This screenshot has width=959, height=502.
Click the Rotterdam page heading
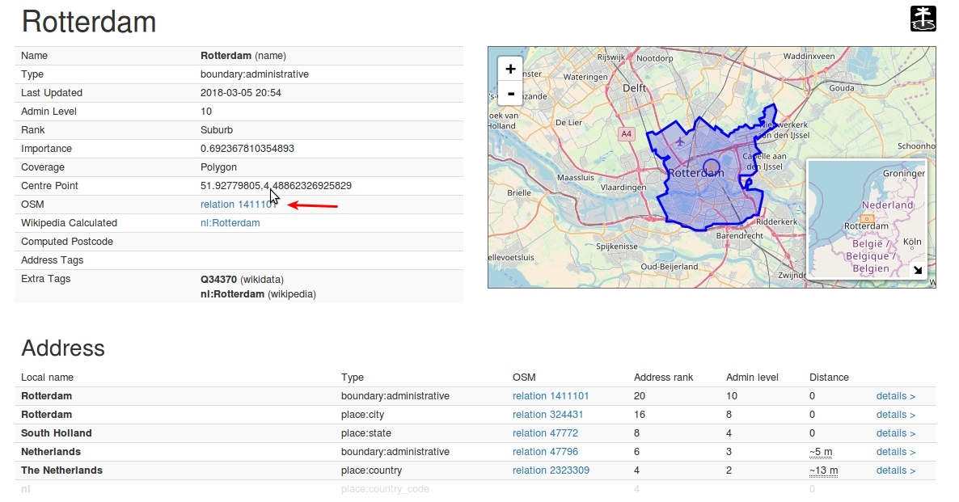[89, 21]
